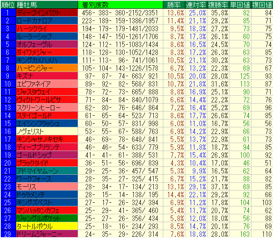Select sire name ゴールドシップ
The image size is (273, 238).
point(47,155)
